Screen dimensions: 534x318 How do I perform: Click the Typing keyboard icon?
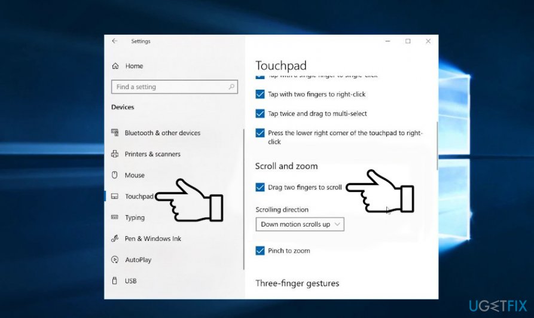click(x=115, y=217)
